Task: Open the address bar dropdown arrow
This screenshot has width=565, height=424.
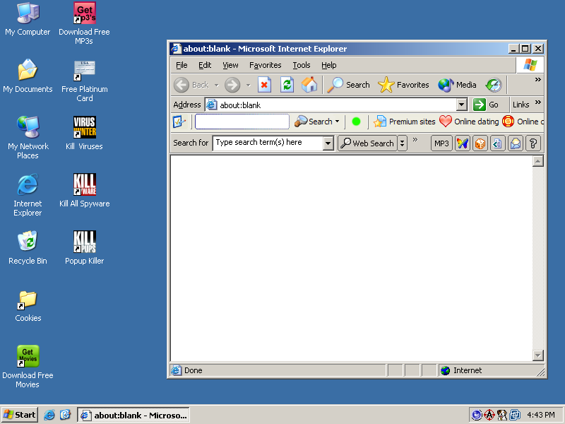Action: tap(461, 105)
